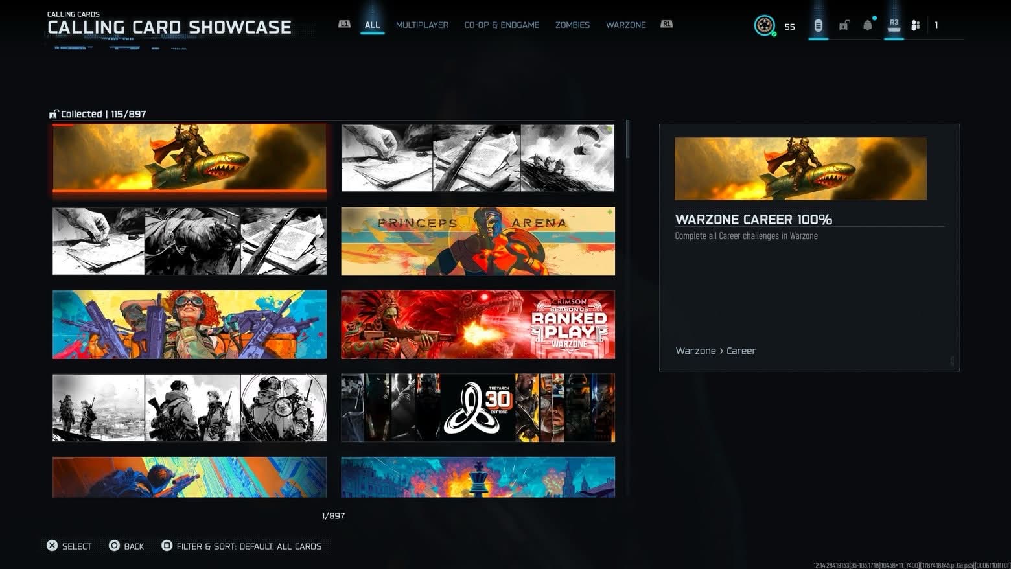Open the notifications bell icon

pyautogui.click(x=868, y=25)
